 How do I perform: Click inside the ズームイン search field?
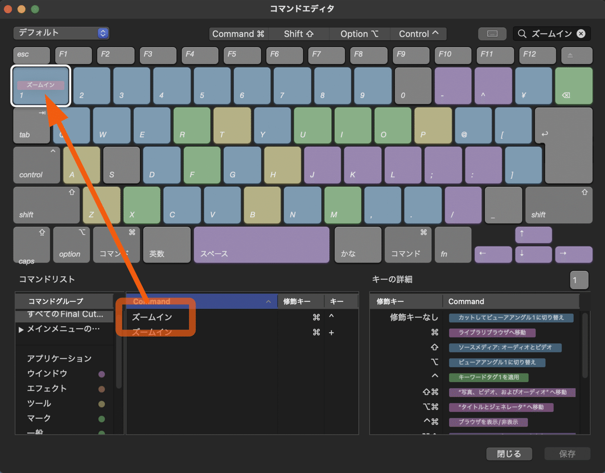552,34
